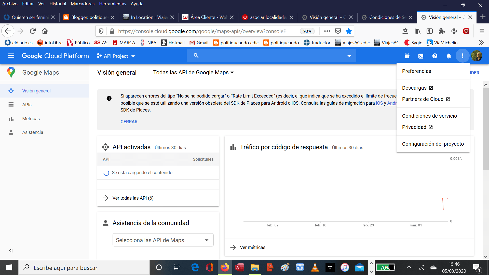Viewport: 489px width, 275px height.
Task: Open page actions three-dot menu in address bar
Action: click(327, 31)
